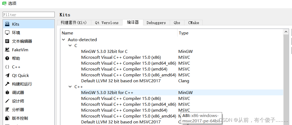This screenshot has height=125, width=292.
Task: Click MinGW type for C row
Action: 186,51
